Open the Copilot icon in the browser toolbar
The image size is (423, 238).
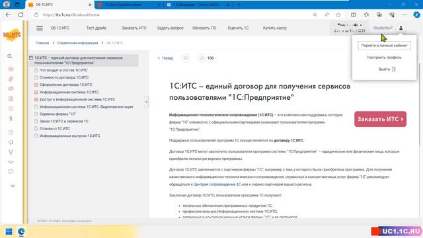416,15
